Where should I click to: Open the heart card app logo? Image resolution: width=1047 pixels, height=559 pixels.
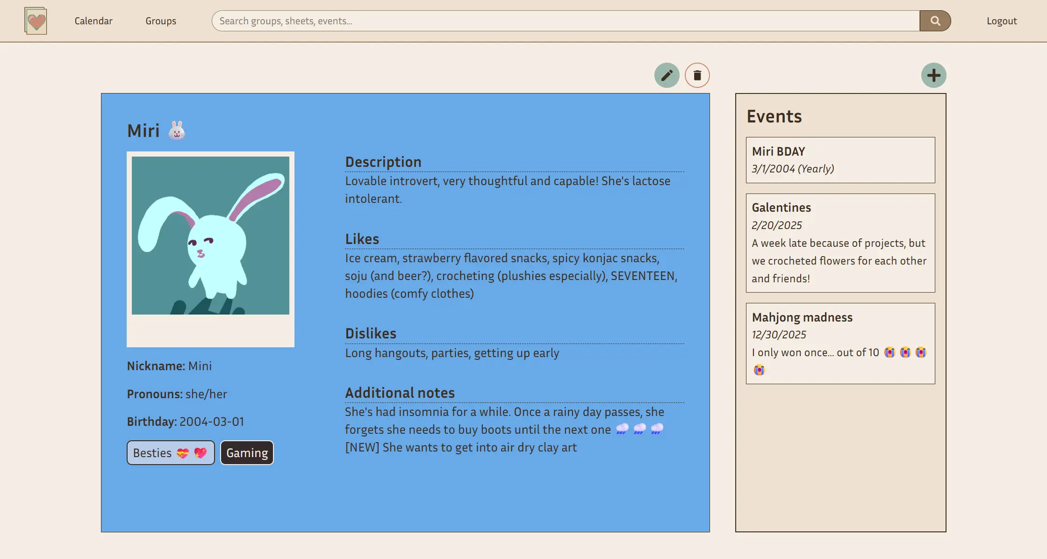click(36, 21)
